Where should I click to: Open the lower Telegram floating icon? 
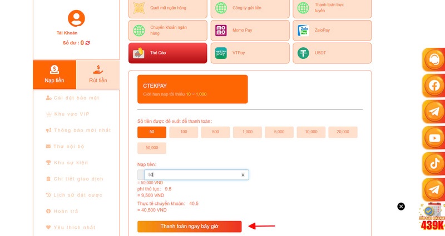pyautogui.click(x=433, y=190)
